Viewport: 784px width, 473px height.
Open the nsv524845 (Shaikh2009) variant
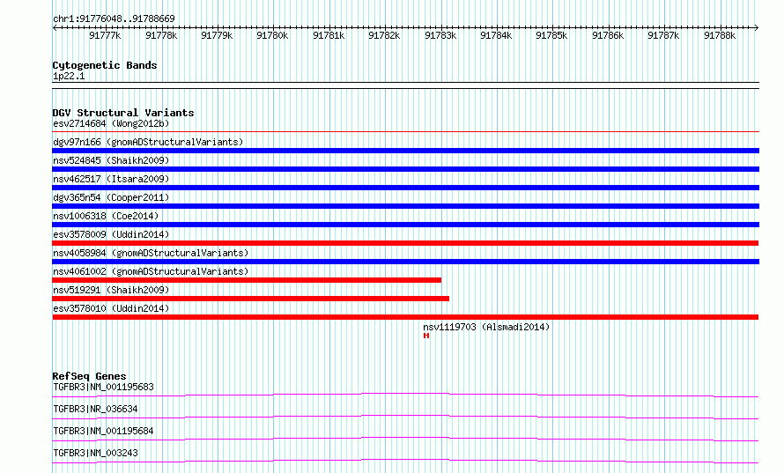point(111,160)
